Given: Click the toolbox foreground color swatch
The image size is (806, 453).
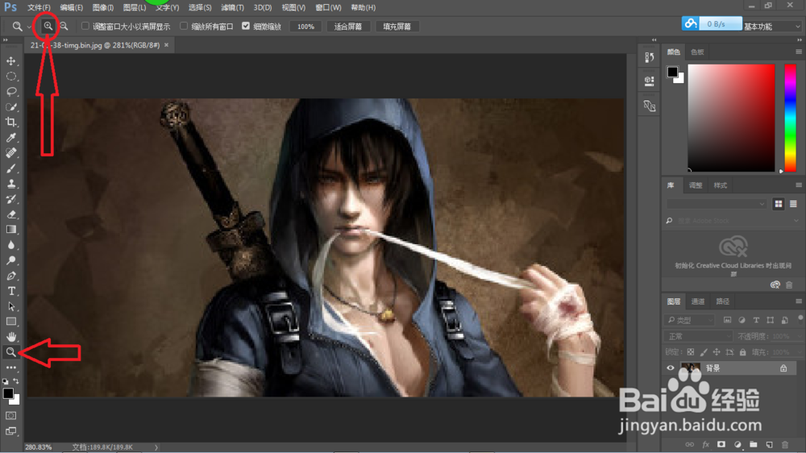Looking at the screenshot, I should (8, 393).
